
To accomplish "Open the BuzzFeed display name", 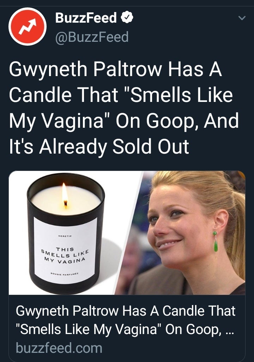I will [86, 18].
